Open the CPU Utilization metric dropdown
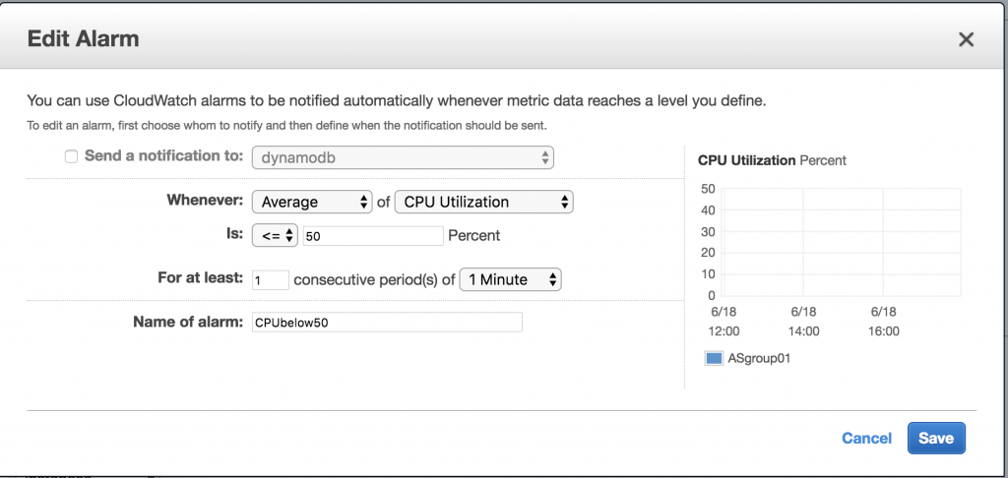This screenshot has width=1008, height=478. pyautogui.click(x=483, y=202)
